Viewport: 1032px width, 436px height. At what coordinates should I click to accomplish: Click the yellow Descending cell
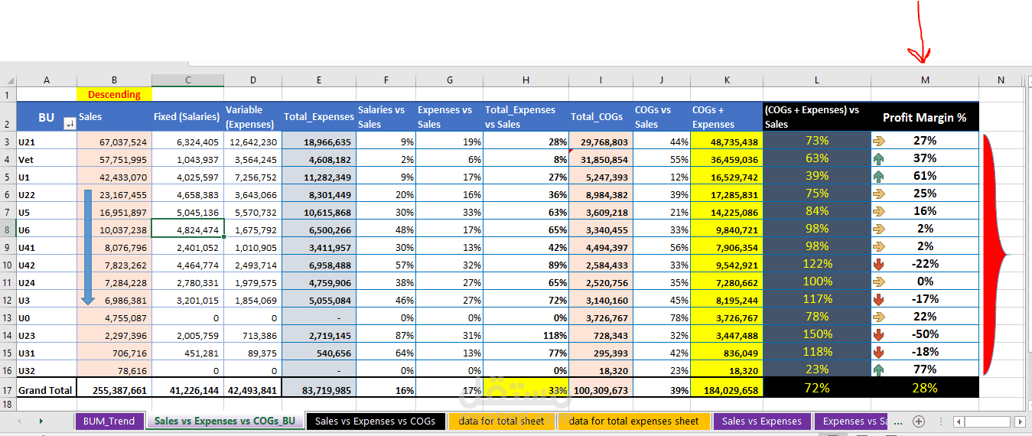pyautogui.click(x=114, y=95)
